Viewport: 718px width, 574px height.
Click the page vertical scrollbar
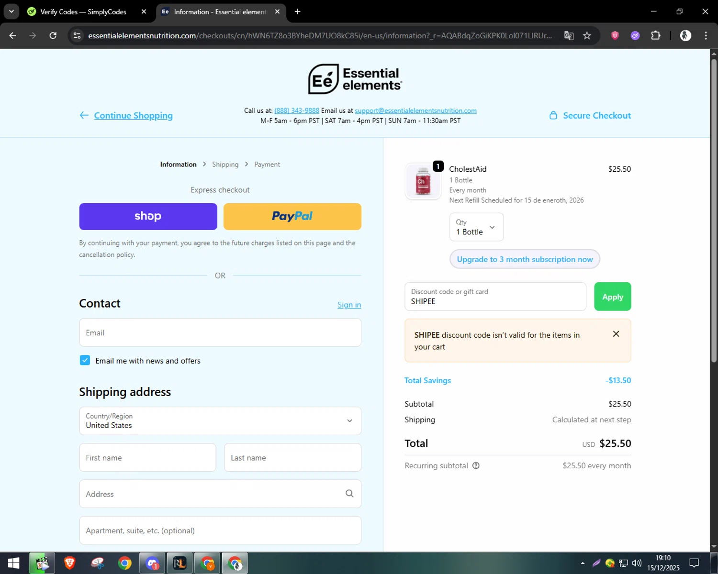pos(714,210)
